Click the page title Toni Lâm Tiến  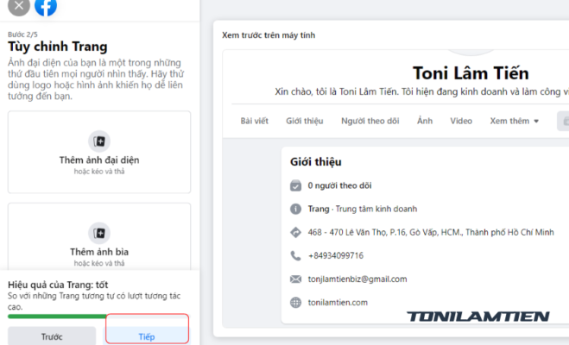471,73
